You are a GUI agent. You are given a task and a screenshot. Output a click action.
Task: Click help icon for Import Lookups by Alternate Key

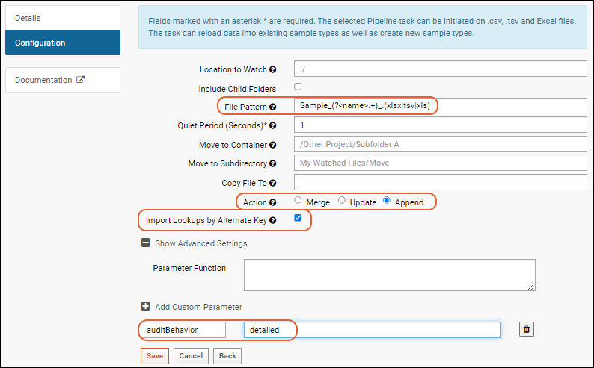click(273, 220)
